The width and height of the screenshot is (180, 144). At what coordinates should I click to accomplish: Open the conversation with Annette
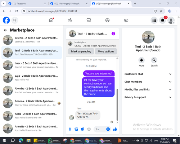(32, 129)
